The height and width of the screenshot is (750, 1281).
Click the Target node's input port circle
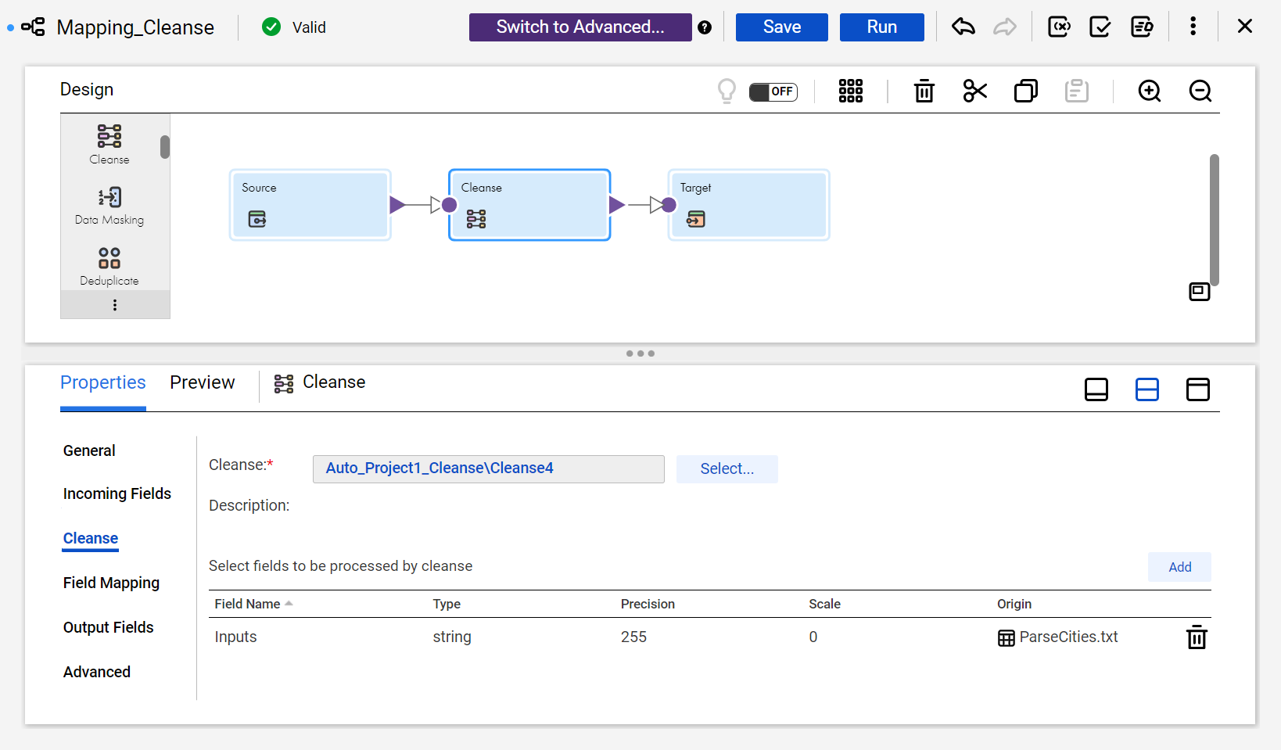(669, 205)
